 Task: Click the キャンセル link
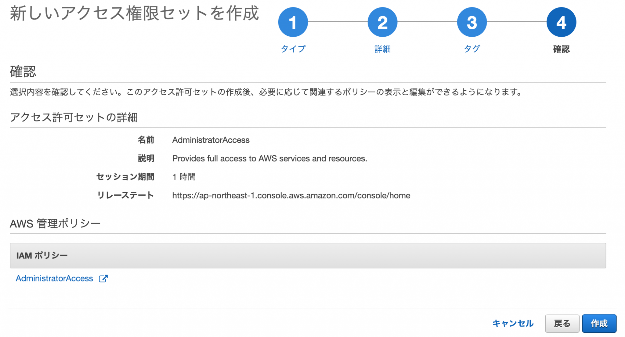pyautogui.click(x=513, y=323)
